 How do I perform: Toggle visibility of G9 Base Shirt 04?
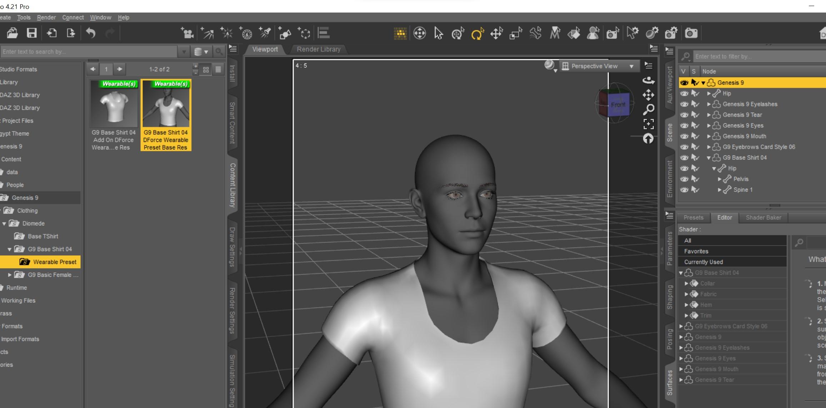[684, 158]
